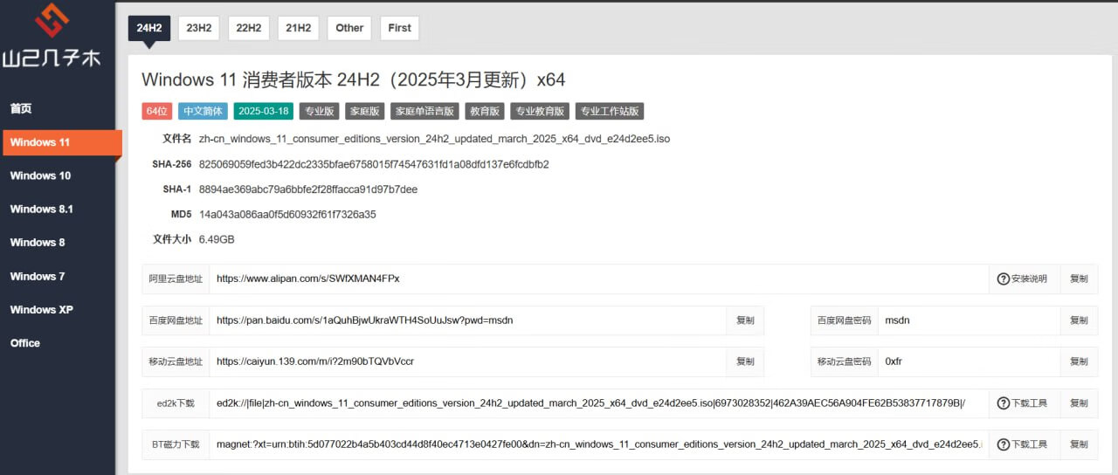Open the Other tab
Image resolution: width=1118 pixels, height=475 pixels.
click(x=349, y=28)
